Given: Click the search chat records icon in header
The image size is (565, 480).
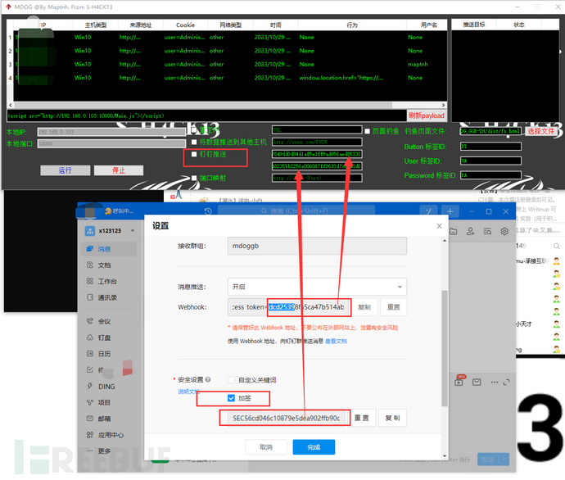Looking at the screenshot, I should tap(487, 231).
